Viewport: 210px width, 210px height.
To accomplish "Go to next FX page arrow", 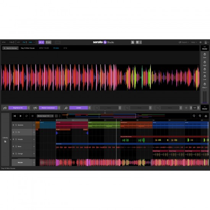I will pos(198,108).
